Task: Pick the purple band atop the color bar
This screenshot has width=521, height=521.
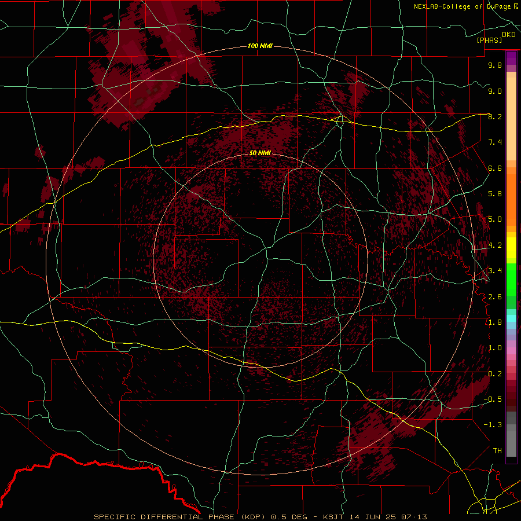Action: [x=511, y=58]
